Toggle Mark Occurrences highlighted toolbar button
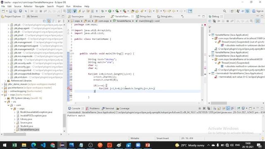The width and height of the screenshot is (265, 149). pyautogui.click(x=75, y=11)
